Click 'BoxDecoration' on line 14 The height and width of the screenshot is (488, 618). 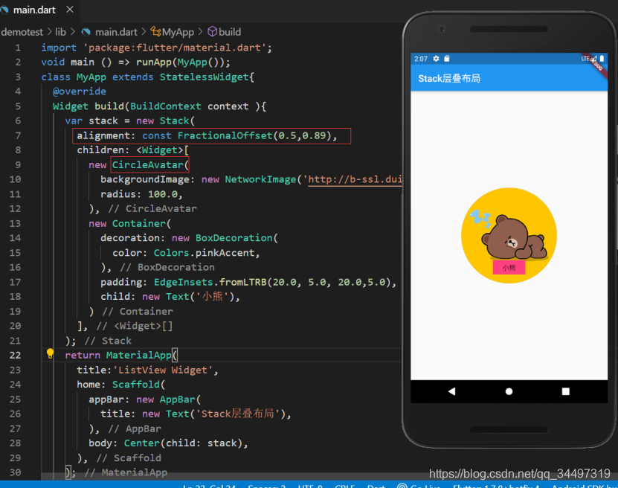click(x=234, y=238)
